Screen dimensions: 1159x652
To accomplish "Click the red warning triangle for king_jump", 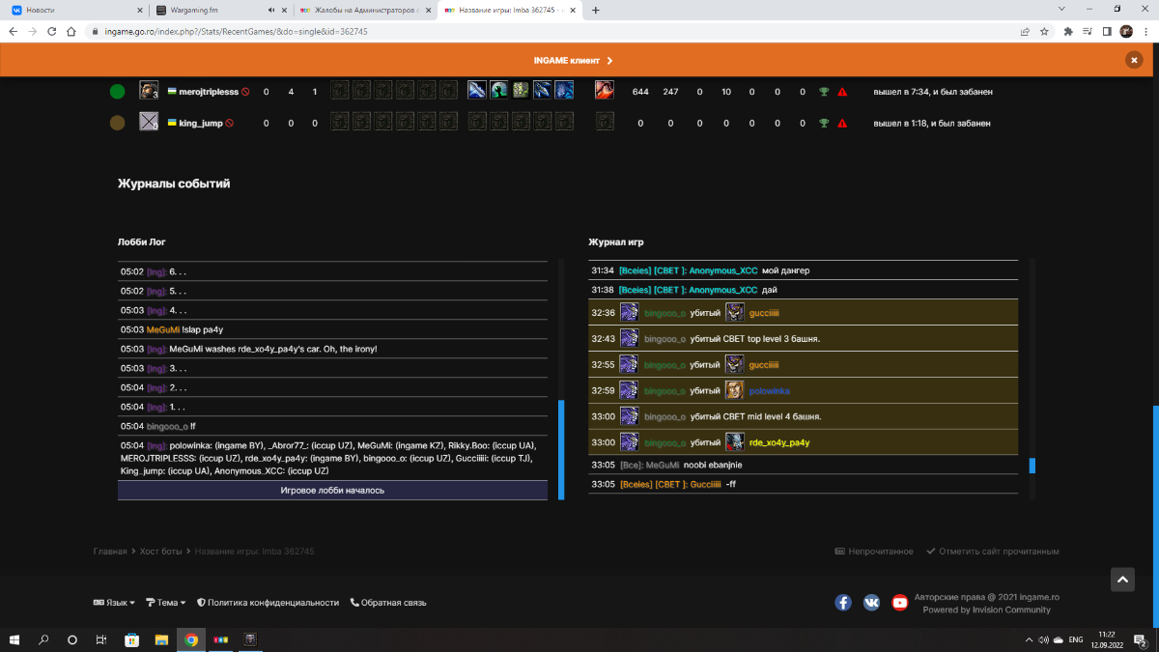I will (x=842, y=124).
